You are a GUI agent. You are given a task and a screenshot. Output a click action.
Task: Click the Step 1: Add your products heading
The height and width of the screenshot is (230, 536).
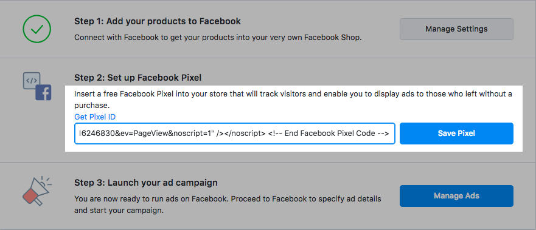tap(158, 21)
